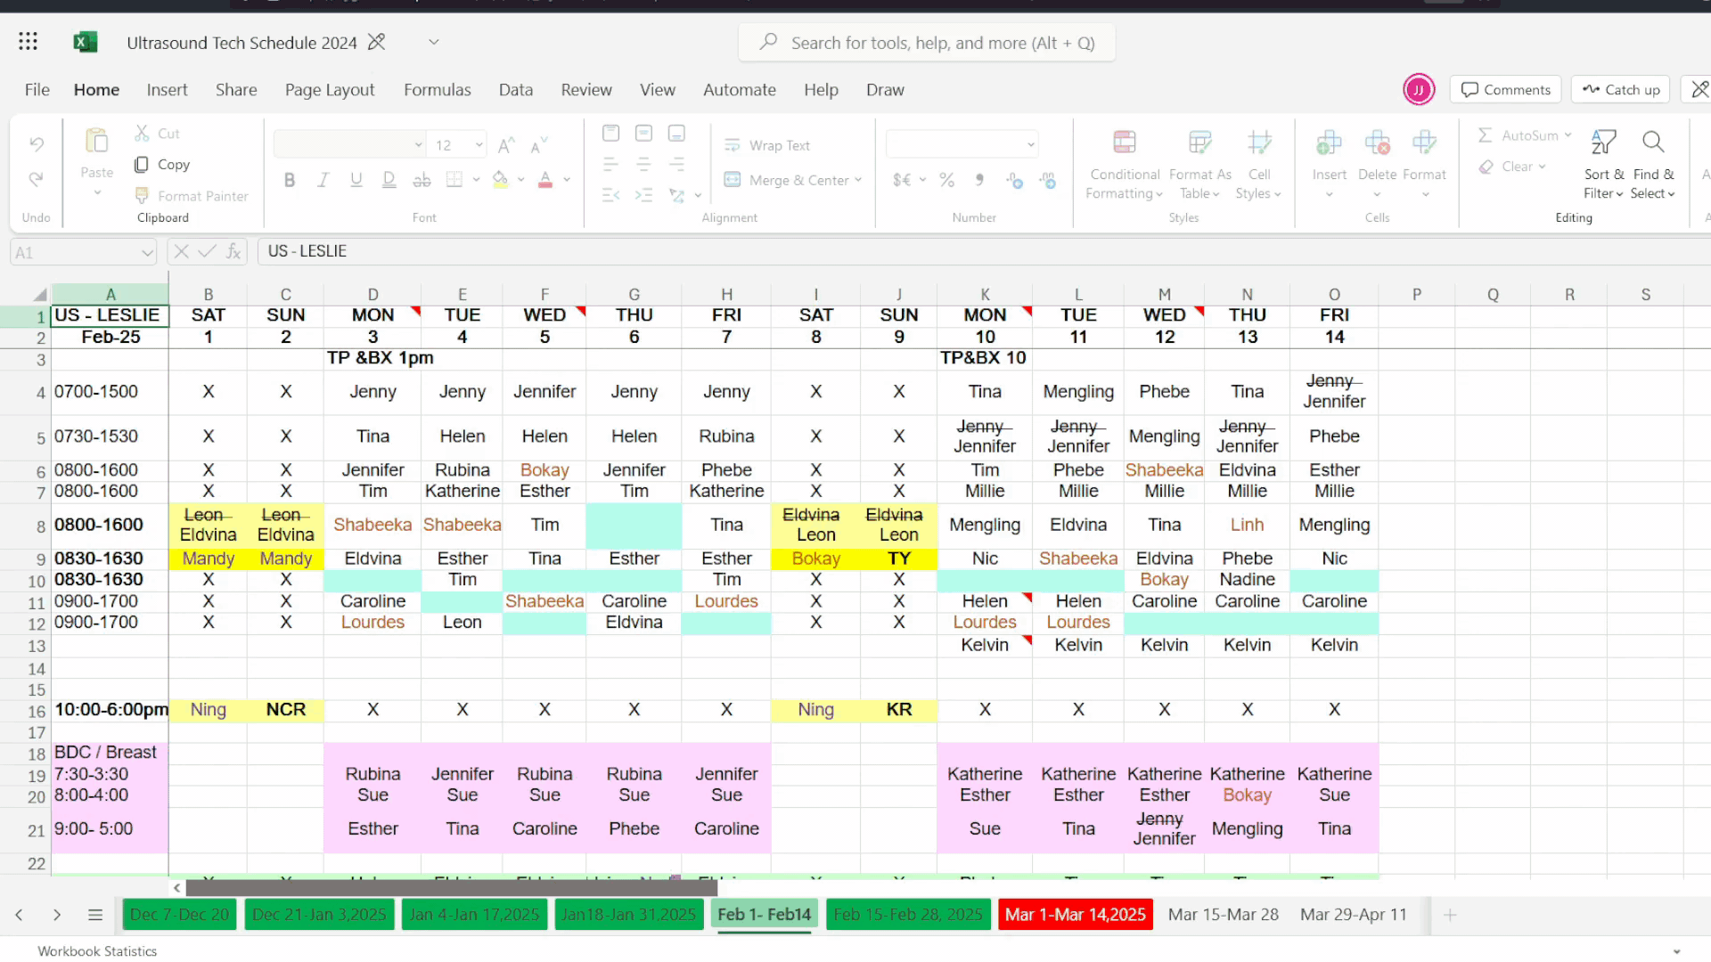Viewport: 1711px width, 962px height.
Task: Click the Format Painter brush icon
Action: tap(142, 195)
